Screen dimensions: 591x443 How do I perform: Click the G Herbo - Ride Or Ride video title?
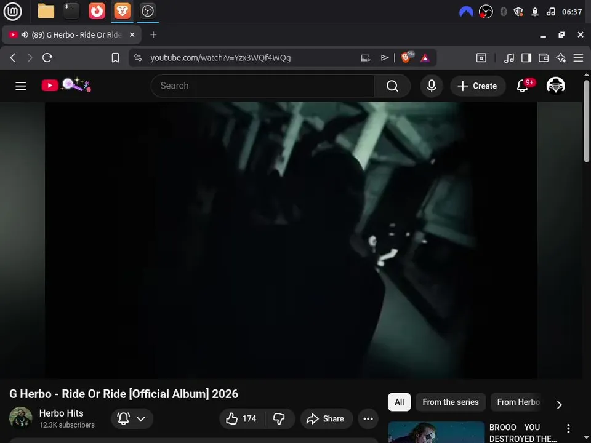click(x=124, y=394)
